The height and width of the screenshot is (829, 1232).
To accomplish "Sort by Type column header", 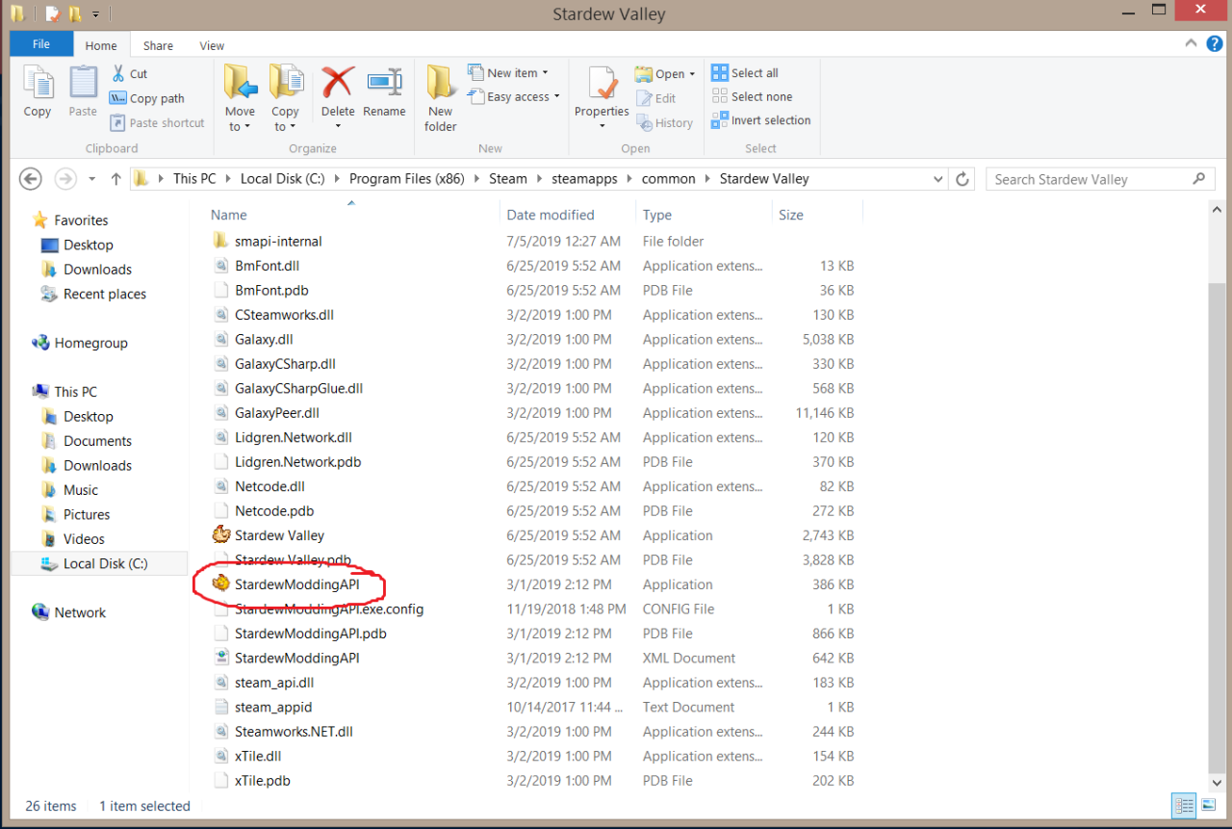I will (x=657, y=215).
